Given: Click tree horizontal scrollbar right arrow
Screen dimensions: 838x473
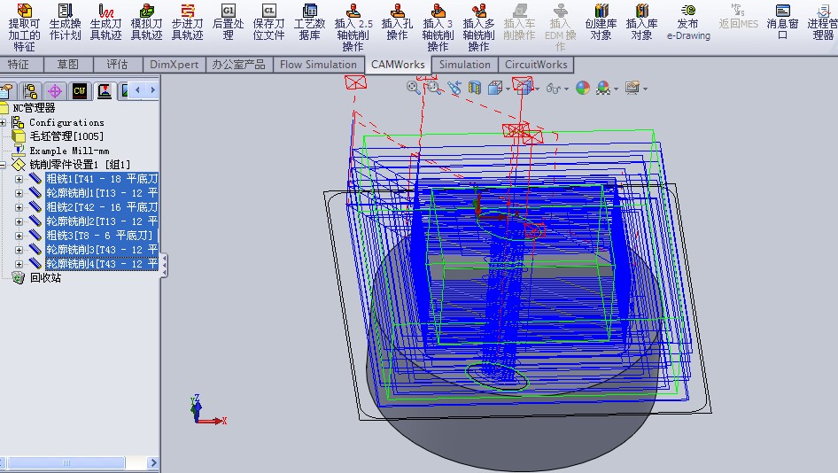Looking at the screenshot, I should [x=153, y=463].
